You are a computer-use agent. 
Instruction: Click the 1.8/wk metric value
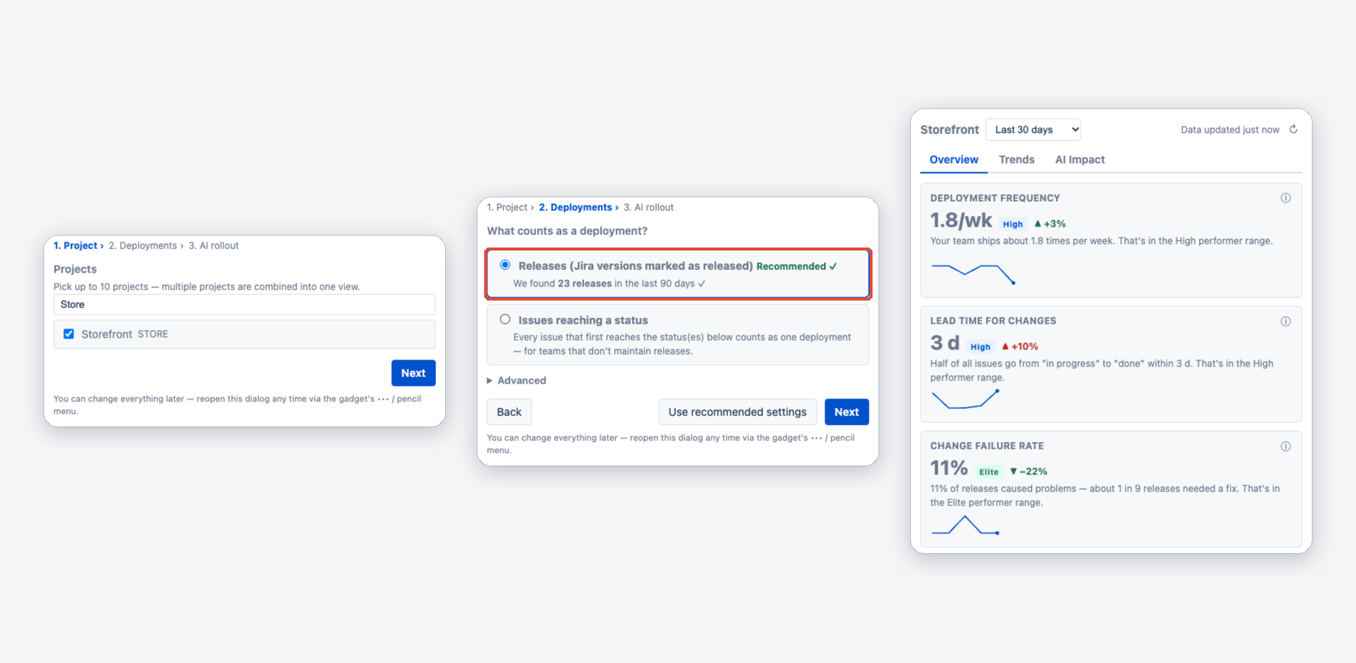pyautogui.click(x=961, y=220)
